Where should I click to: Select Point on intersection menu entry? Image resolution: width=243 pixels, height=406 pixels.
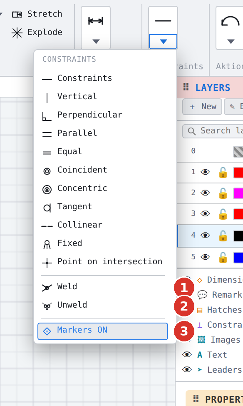(x=103, y=262)
